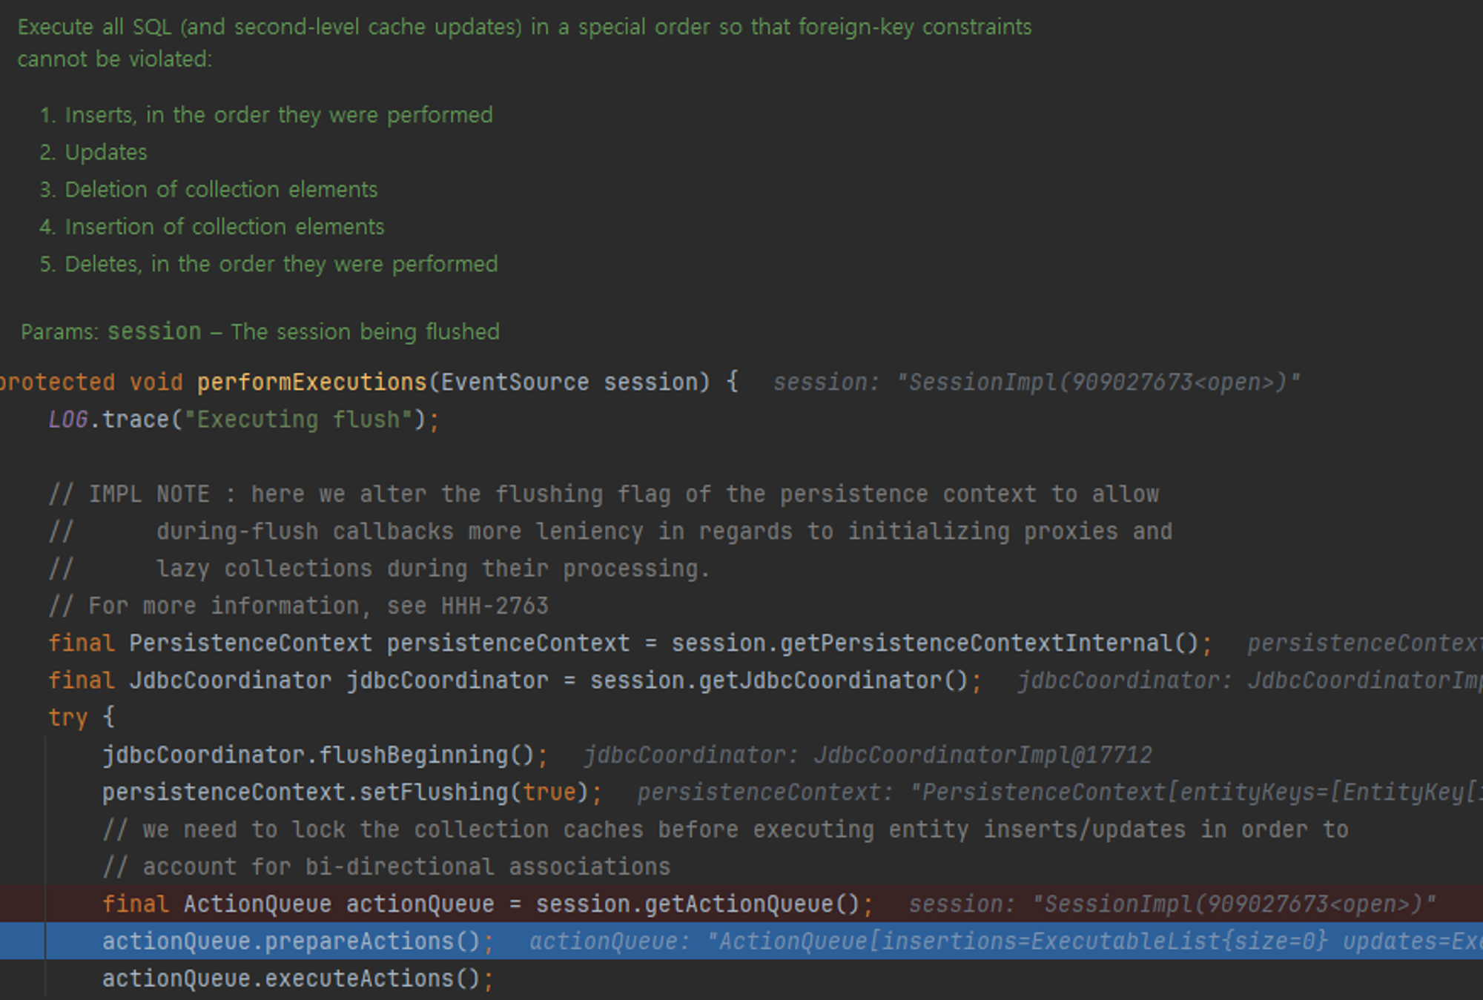Click the inline session SessionImpl debug hint
The image size is (1483, 1000).
[x=1036, y=383]
